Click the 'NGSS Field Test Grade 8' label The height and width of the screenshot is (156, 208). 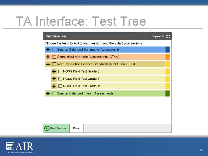tap(81, 79)
